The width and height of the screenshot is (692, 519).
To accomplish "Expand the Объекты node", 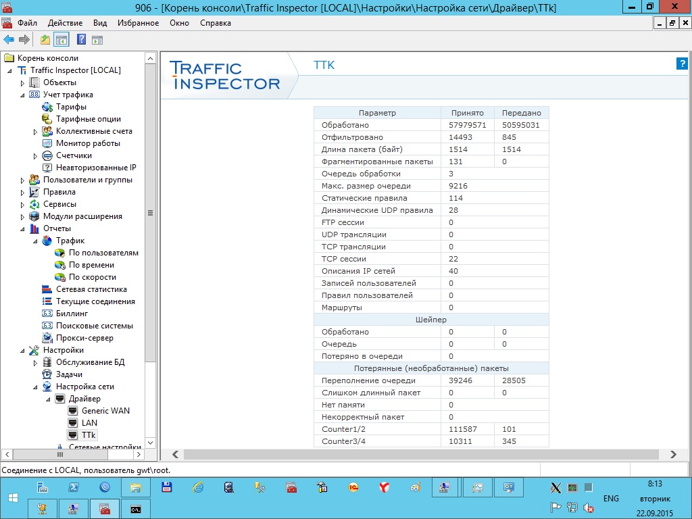I will pos(22,82).
